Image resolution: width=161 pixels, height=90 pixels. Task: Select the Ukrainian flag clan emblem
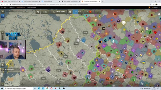coord(144,62)
